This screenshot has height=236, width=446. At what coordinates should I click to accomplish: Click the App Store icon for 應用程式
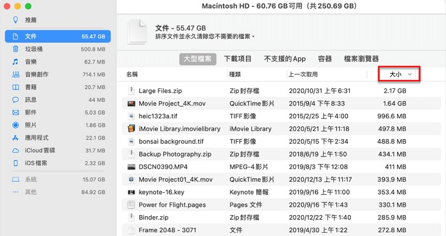[x=16, y=138]
